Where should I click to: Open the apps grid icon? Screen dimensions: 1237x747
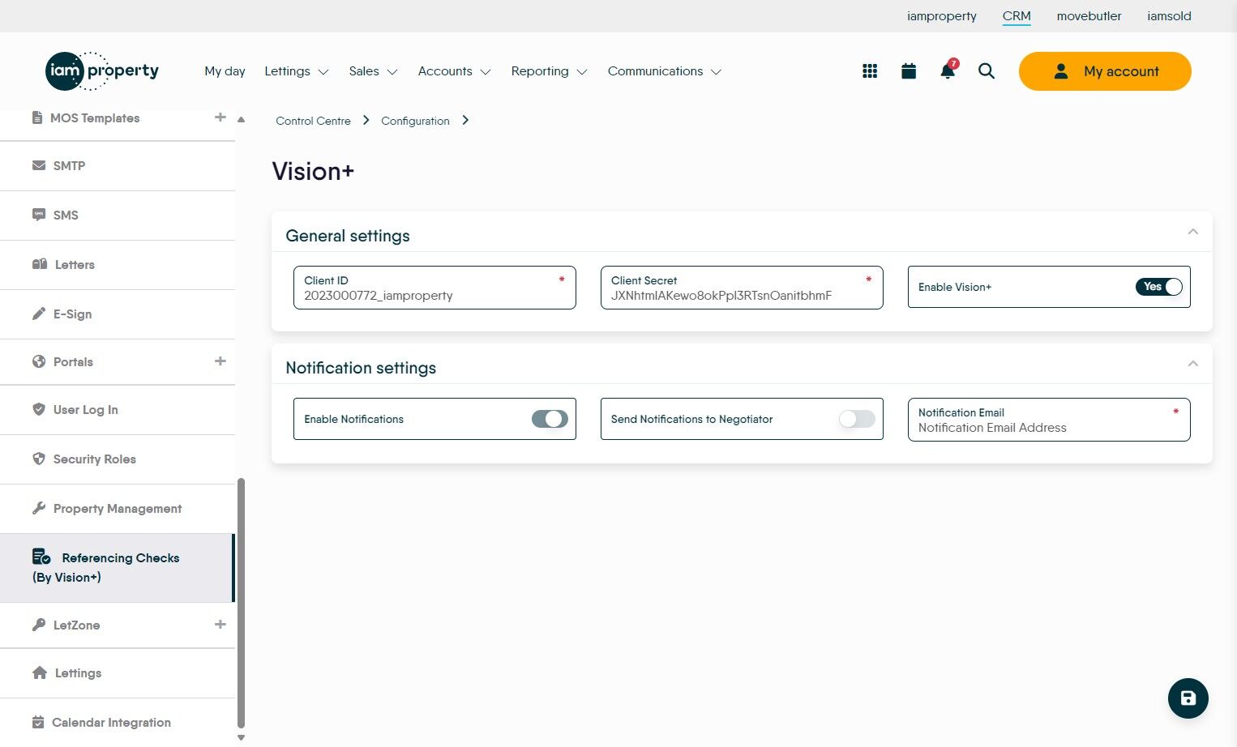870,71
